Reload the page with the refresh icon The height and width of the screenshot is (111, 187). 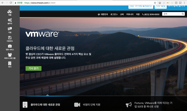coord(11,3)
